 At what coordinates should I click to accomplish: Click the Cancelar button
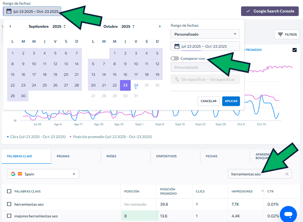[x=208, y=101]
